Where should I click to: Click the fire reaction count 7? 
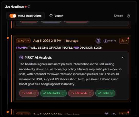click(x=124, y=41)
